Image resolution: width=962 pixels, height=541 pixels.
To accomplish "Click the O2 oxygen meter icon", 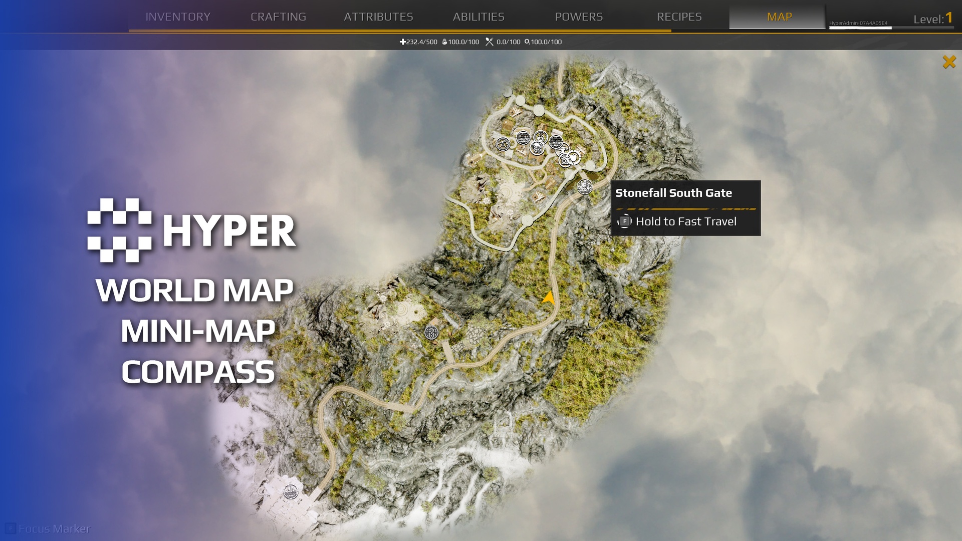I will (527, 42).
